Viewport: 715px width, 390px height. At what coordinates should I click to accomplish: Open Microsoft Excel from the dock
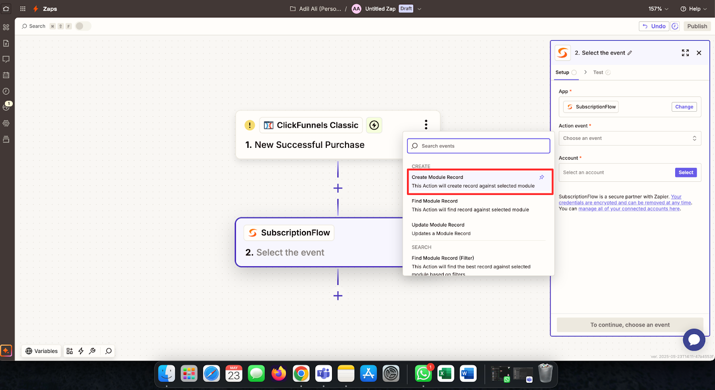tap(446, 373)
